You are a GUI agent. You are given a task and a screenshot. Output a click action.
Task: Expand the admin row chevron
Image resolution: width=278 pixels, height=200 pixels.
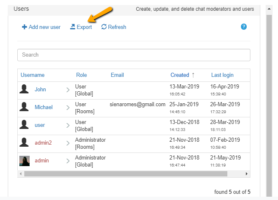(68, 161)
